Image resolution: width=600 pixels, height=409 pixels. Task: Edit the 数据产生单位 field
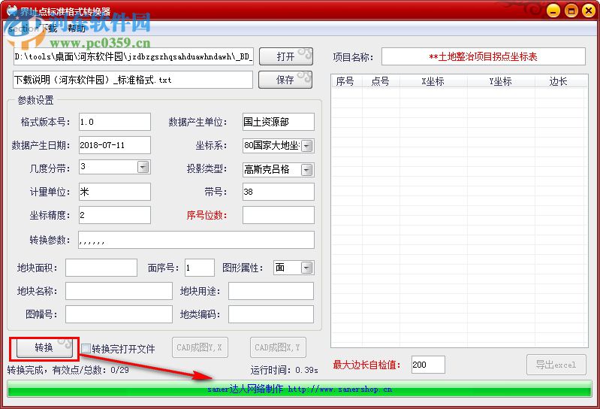[x=278, y=122]
